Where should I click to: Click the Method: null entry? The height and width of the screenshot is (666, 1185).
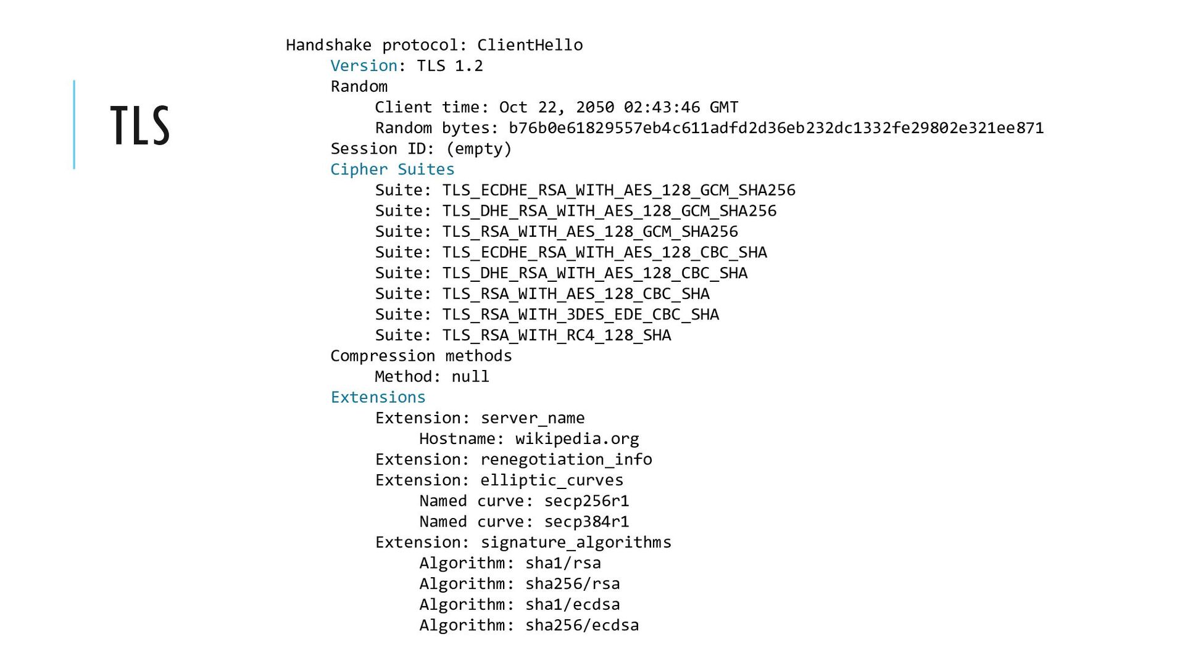coord(432,376)
